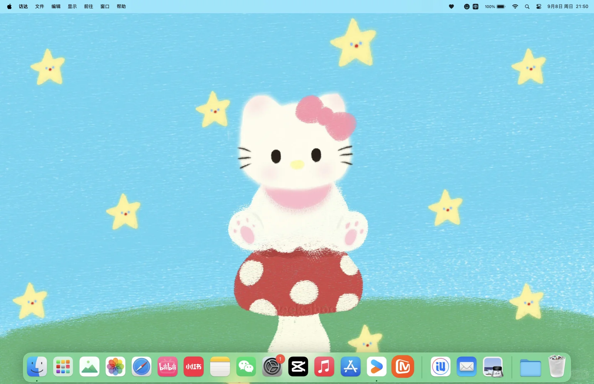Open Launchpad in the dock
The width and height of the screenshot is (594, 384).
[x=63, y=367]
